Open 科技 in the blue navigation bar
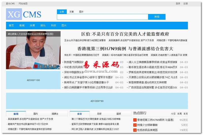The image size is (203, 135). coord(53,26)
